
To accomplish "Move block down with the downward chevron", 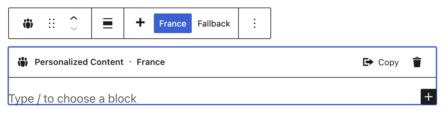I will (x=74, y=29).
